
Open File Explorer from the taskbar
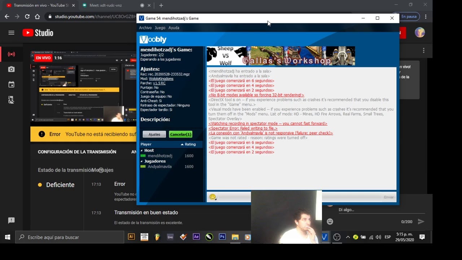(x=235, y=237)
